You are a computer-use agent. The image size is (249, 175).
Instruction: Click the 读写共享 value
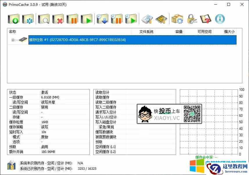(x=48, y=102)
